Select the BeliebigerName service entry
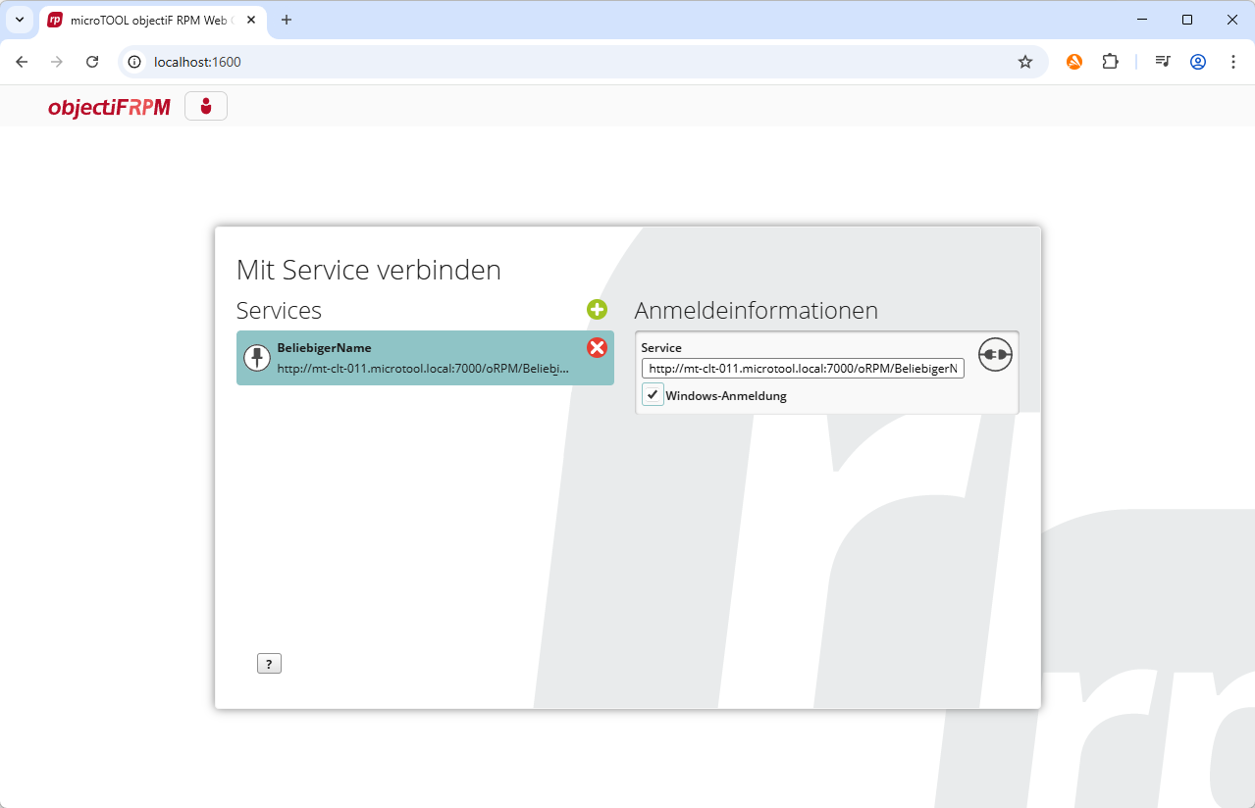The image size is (1255, 808). 422,358
